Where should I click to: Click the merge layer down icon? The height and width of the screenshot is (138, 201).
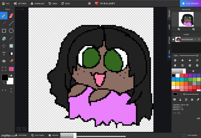(x=197, y=65)
